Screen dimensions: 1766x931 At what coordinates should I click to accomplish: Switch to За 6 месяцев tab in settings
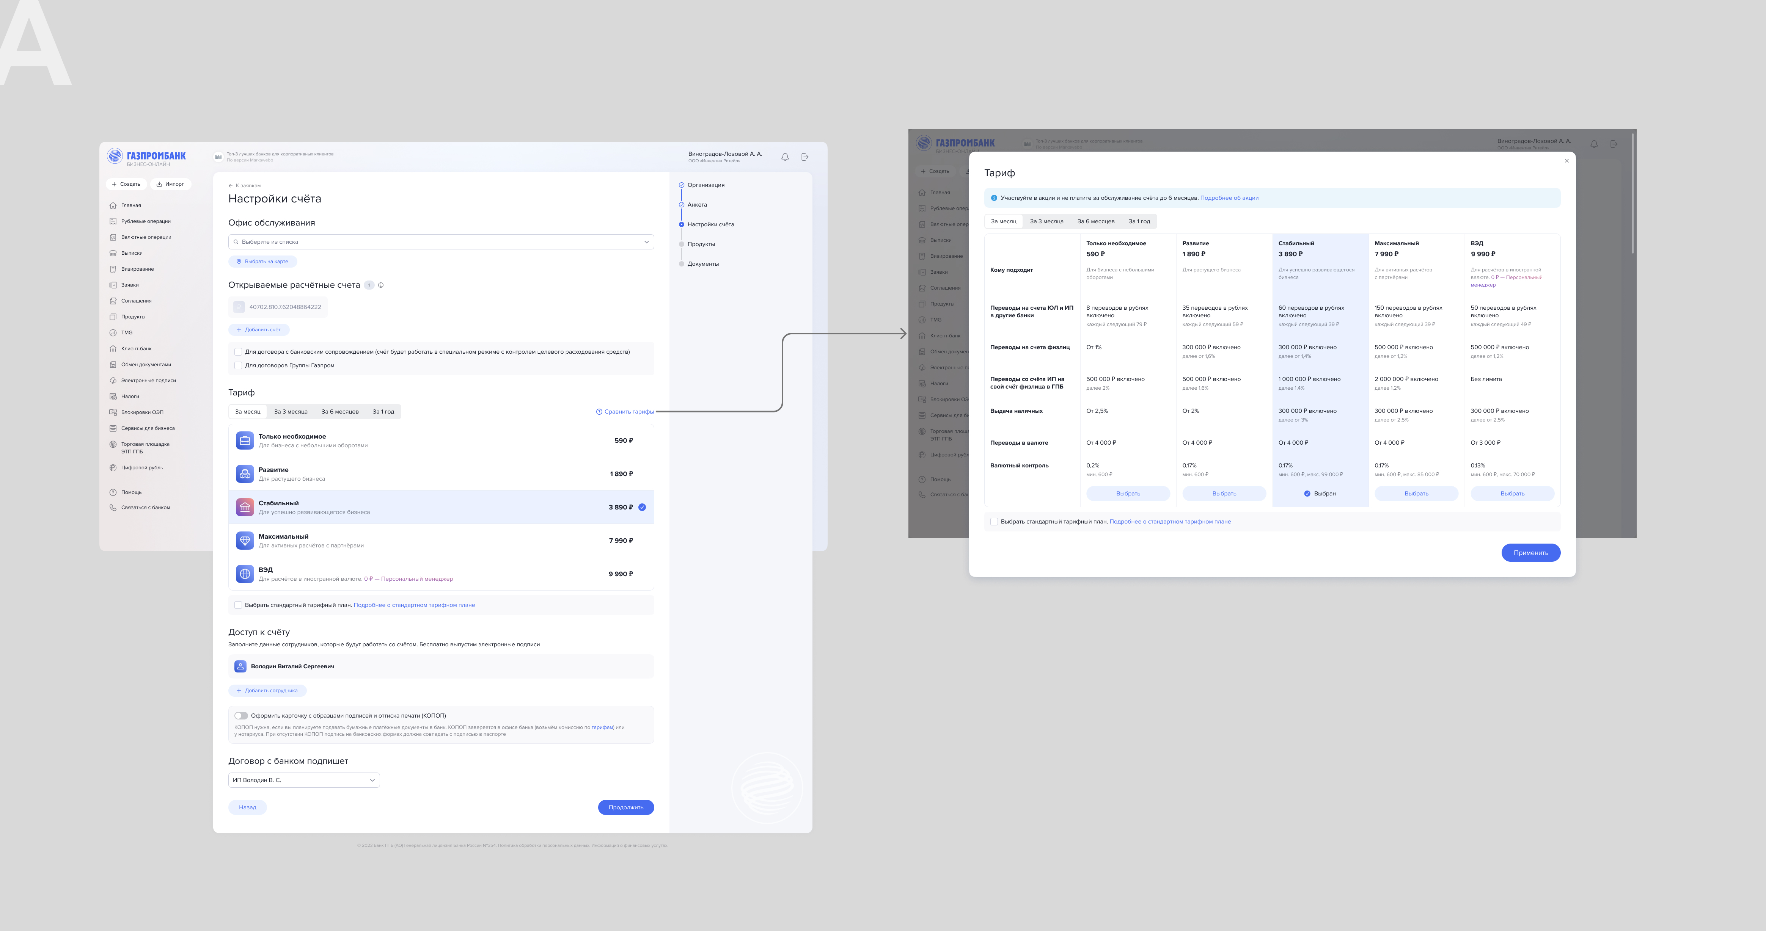pos(340,412)
